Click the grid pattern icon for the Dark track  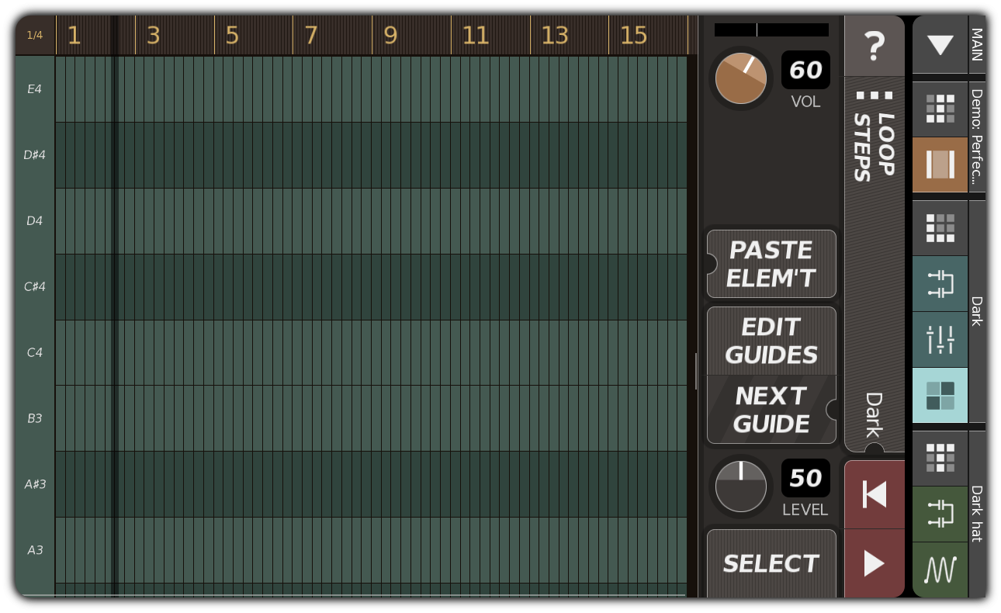pos(940,227)
